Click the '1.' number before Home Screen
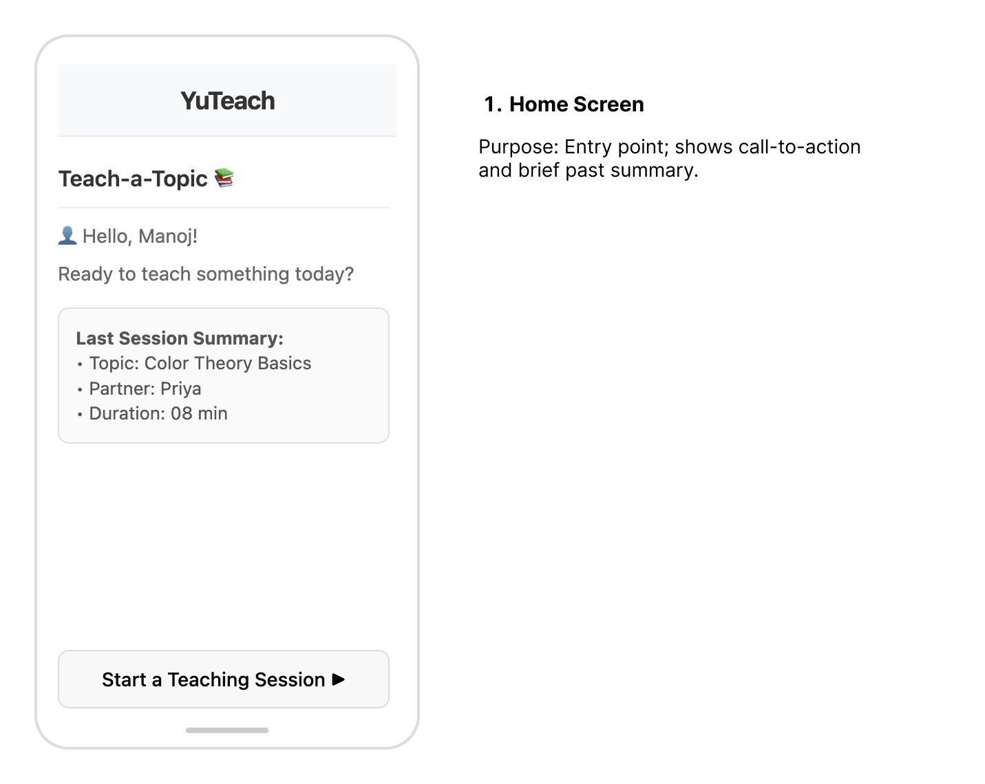Image resolution: width=985 pixels, height=784 pixels. point(492,105)
